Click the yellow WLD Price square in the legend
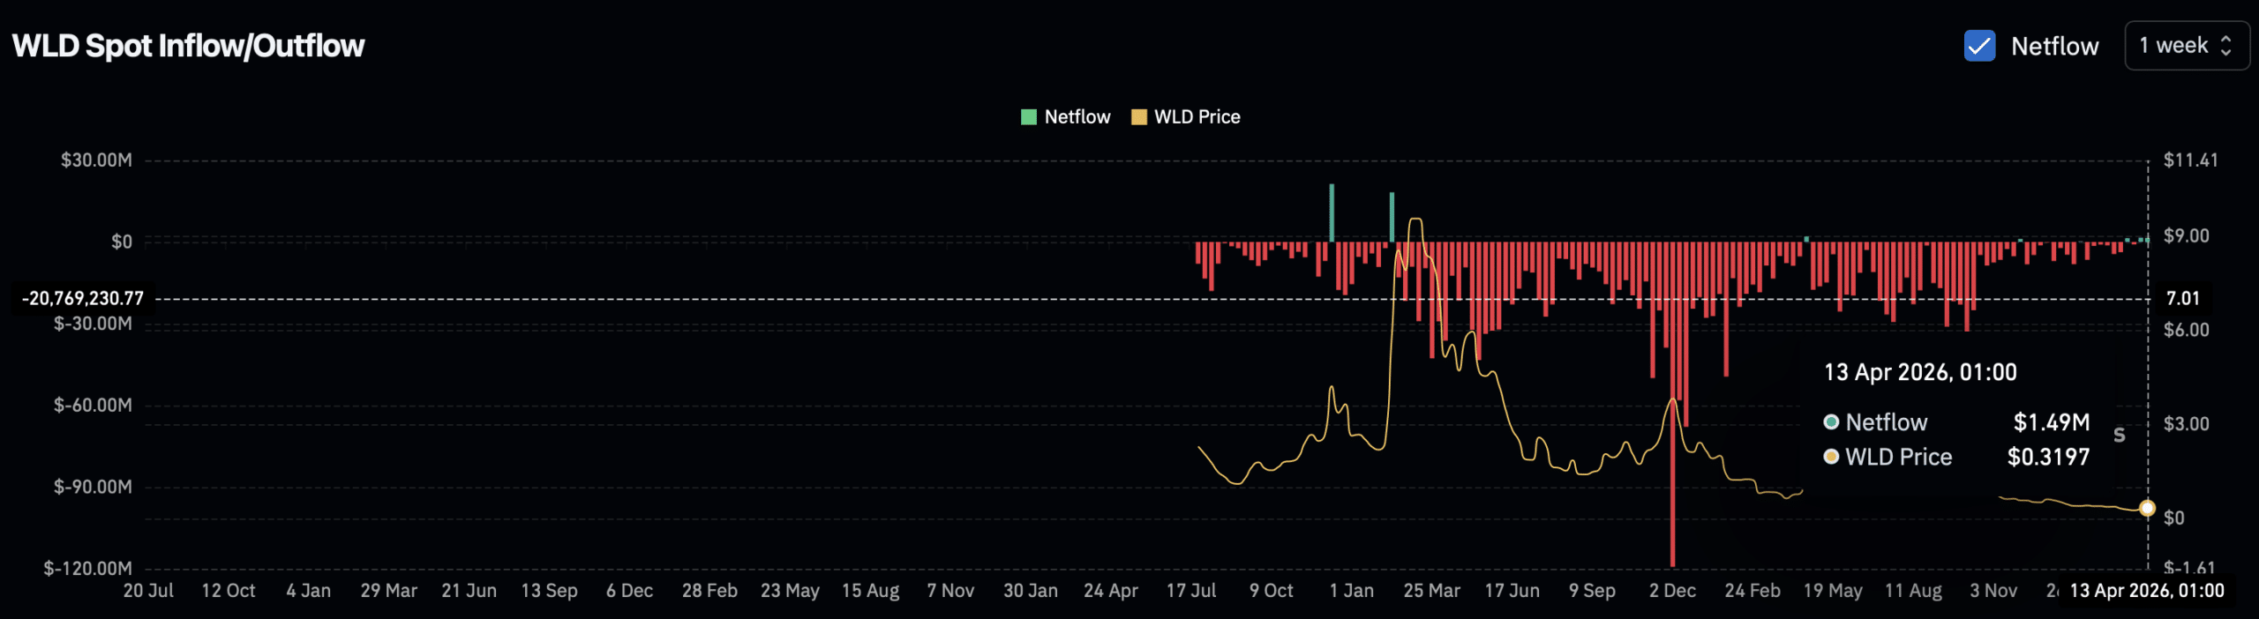 pos(1138,116)
